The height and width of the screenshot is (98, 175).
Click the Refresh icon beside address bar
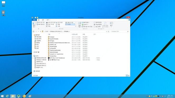pos(108,32)
